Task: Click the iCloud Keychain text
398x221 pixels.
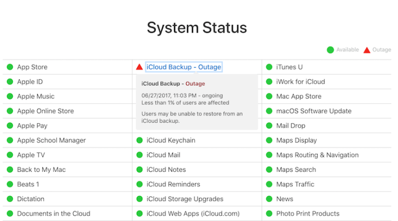Action: 171,140
